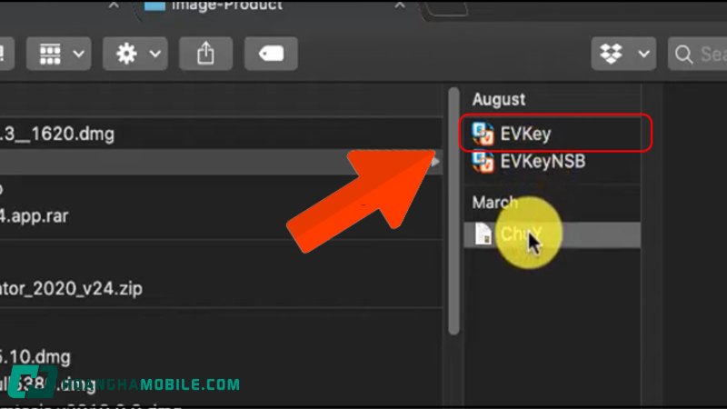Click the EVKey application icon
The height and width of the screenshot is (409, 727).
[483, 134]
